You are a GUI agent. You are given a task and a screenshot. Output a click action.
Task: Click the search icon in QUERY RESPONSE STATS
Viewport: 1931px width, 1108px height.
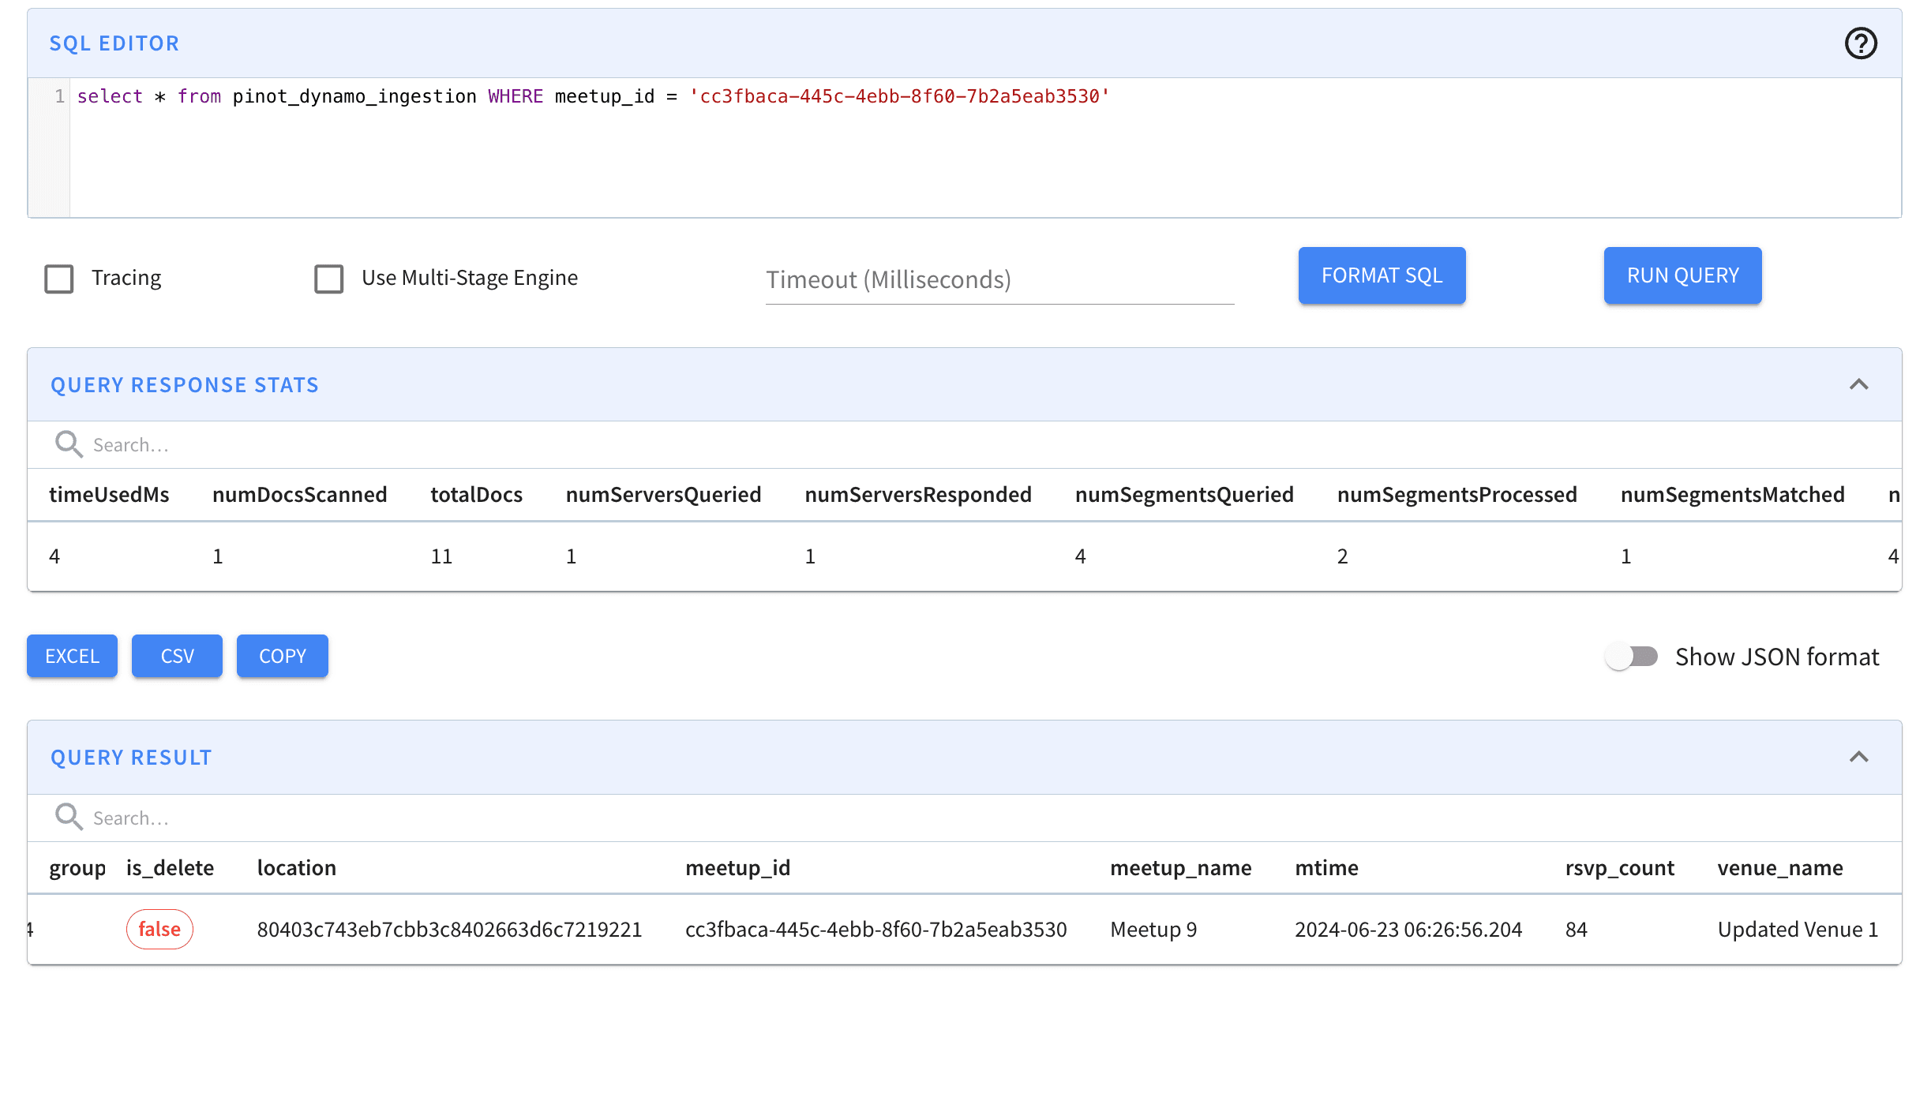point(69,443)
